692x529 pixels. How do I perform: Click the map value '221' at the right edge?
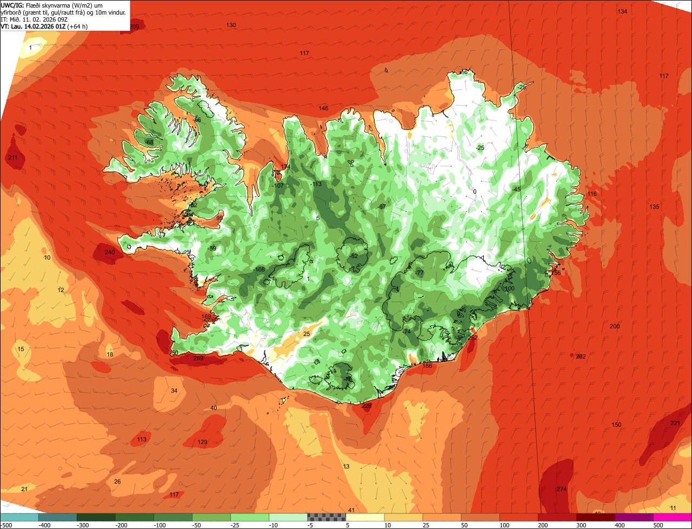675,423
